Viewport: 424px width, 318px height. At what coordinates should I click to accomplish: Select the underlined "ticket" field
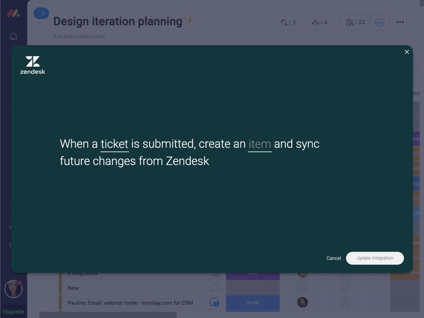tap(114, 144)
